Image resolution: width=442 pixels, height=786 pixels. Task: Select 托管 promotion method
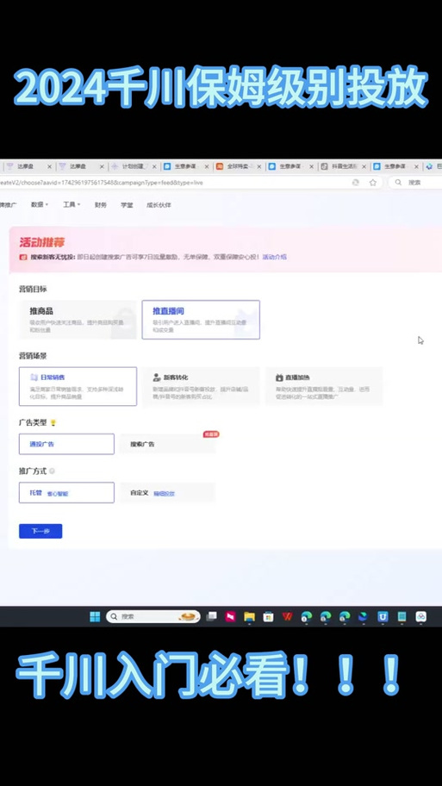click(66, 493)
